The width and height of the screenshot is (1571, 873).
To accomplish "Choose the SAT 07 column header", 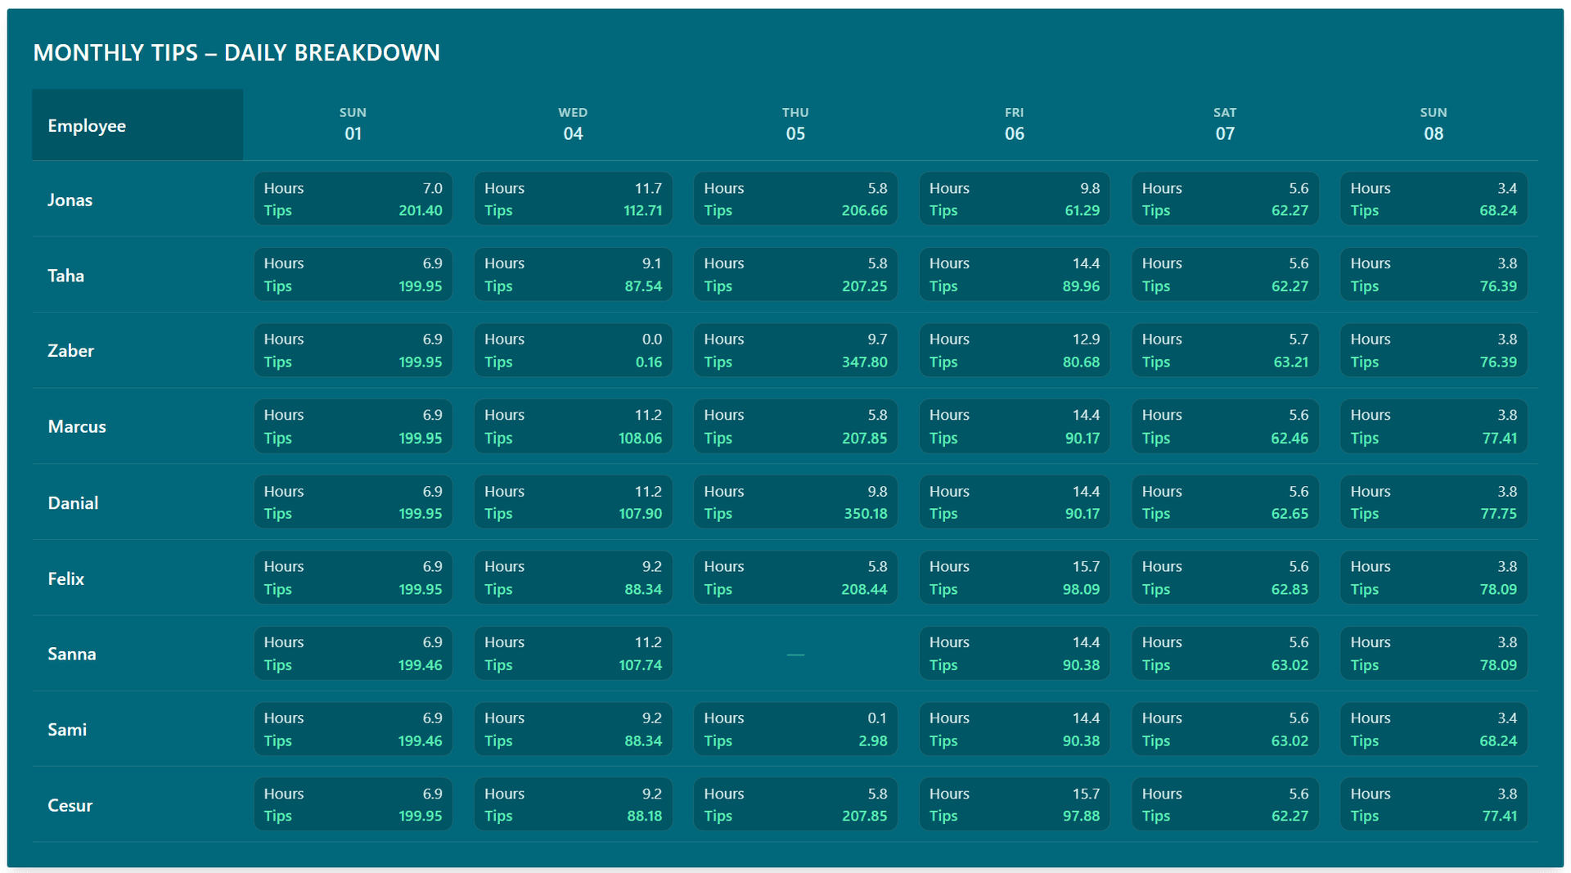I will (1224, 124).
